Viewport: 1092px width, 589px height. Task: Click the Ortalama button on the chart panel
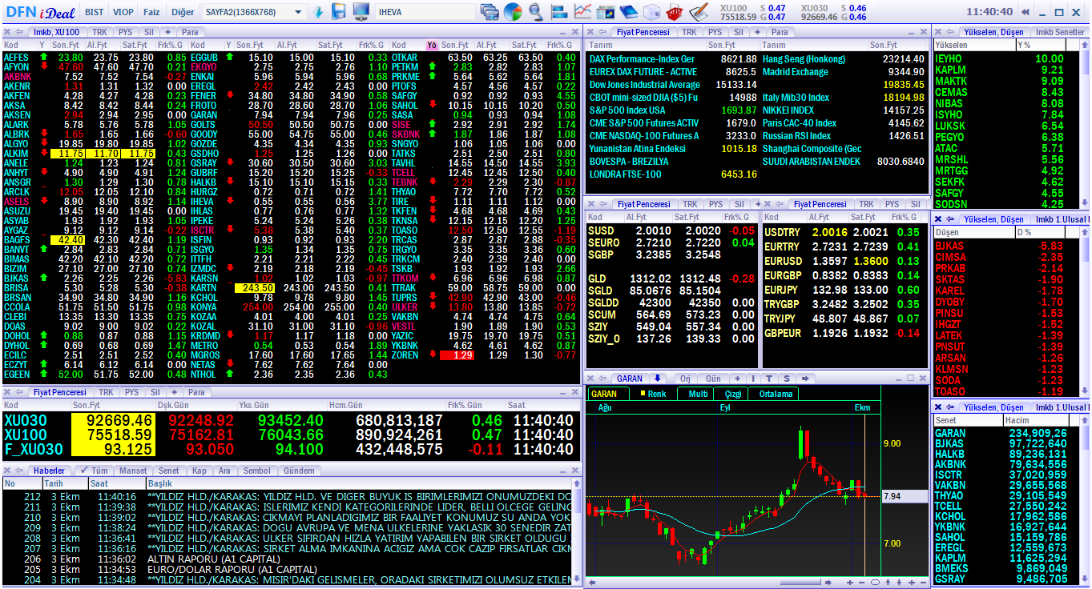pyautogui.click(x=777, y=394)
